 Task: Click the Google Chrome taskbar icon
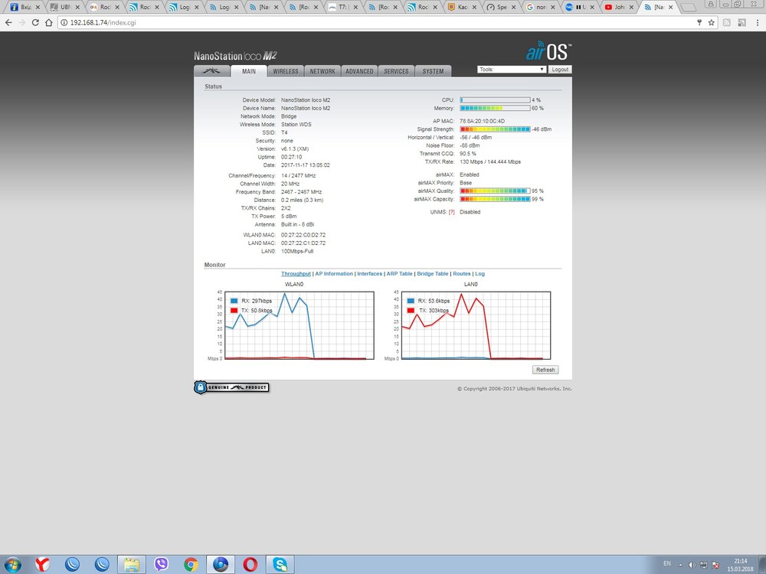[191, 564]
